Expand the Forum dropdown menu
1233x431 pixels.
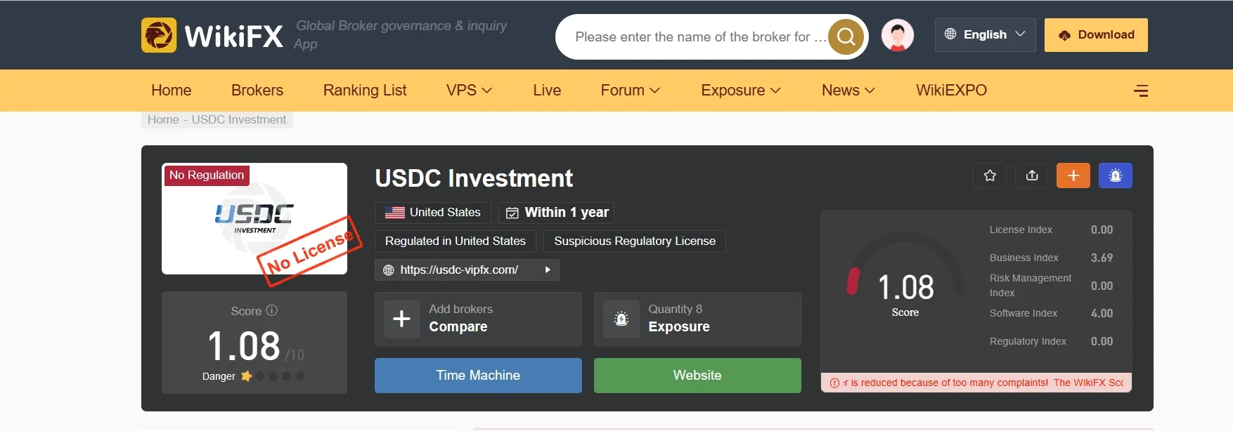pyautogui.click(x=630, y=91)
